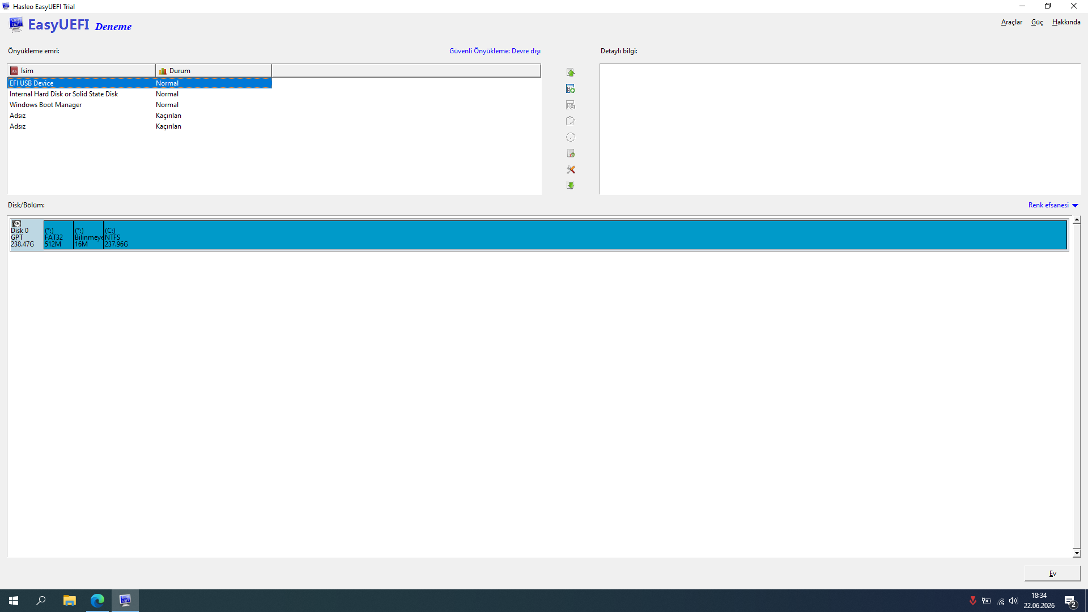Create a new boot entry via the plus icon
Viewport: 1088px width, 612px height.
[571, 89]
